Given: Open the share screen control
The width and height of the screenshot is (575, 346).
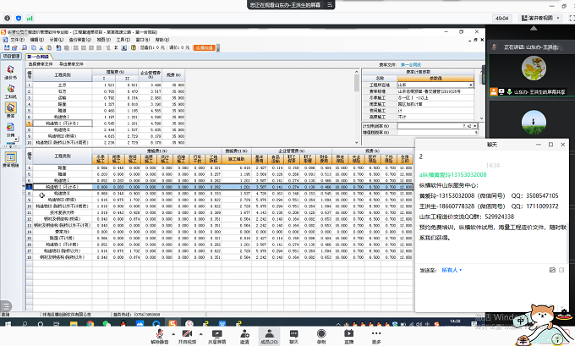Looking at the screenshot, I should point(216,336).
